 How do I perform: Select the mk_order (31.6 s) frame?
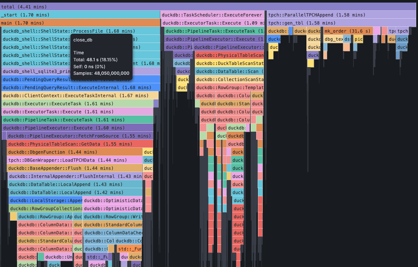coord(349,31)
